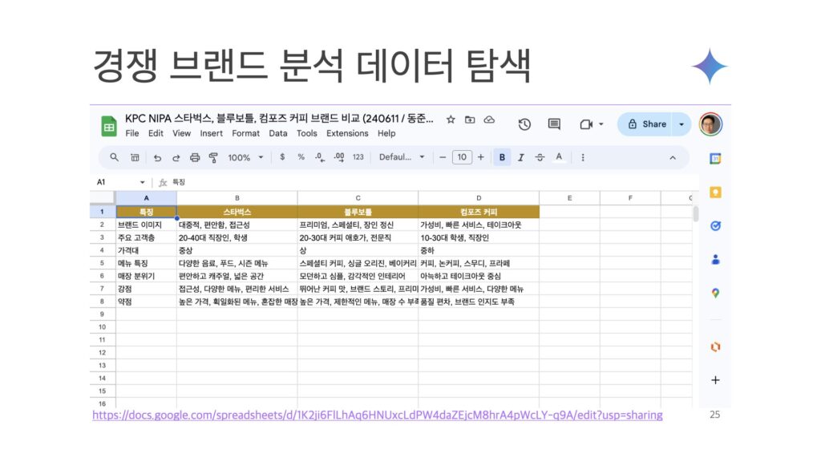
Task: Open the Extensions menu
Action: point(347,133)
